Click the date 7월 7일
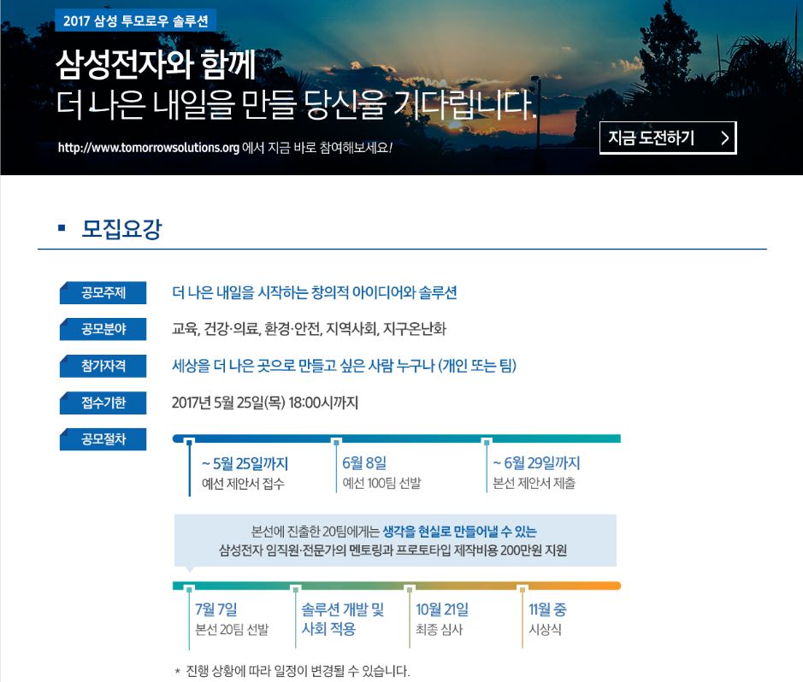 tap(216, 609)
